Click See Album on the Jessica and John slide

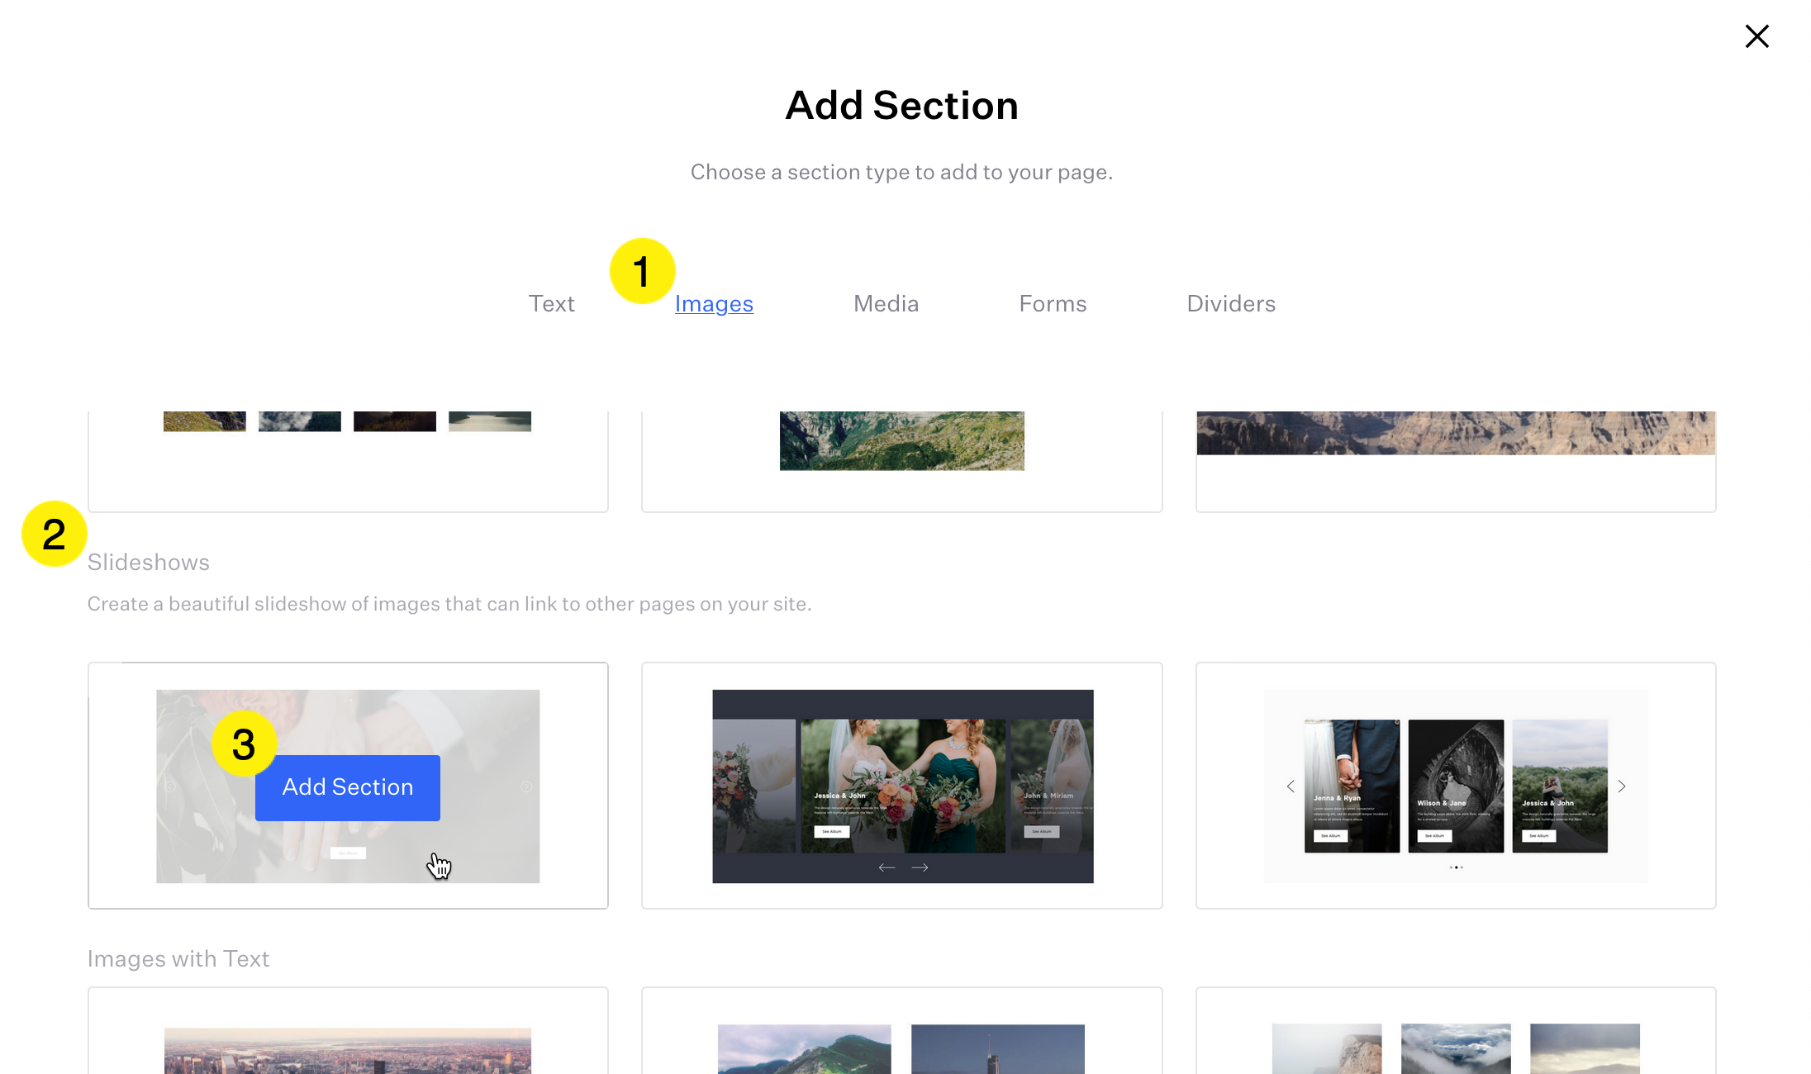[832, 831]
